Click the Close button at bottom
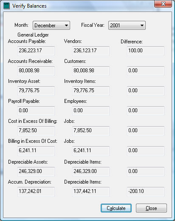This screenshot has height=221, width=175. (151, 208)
